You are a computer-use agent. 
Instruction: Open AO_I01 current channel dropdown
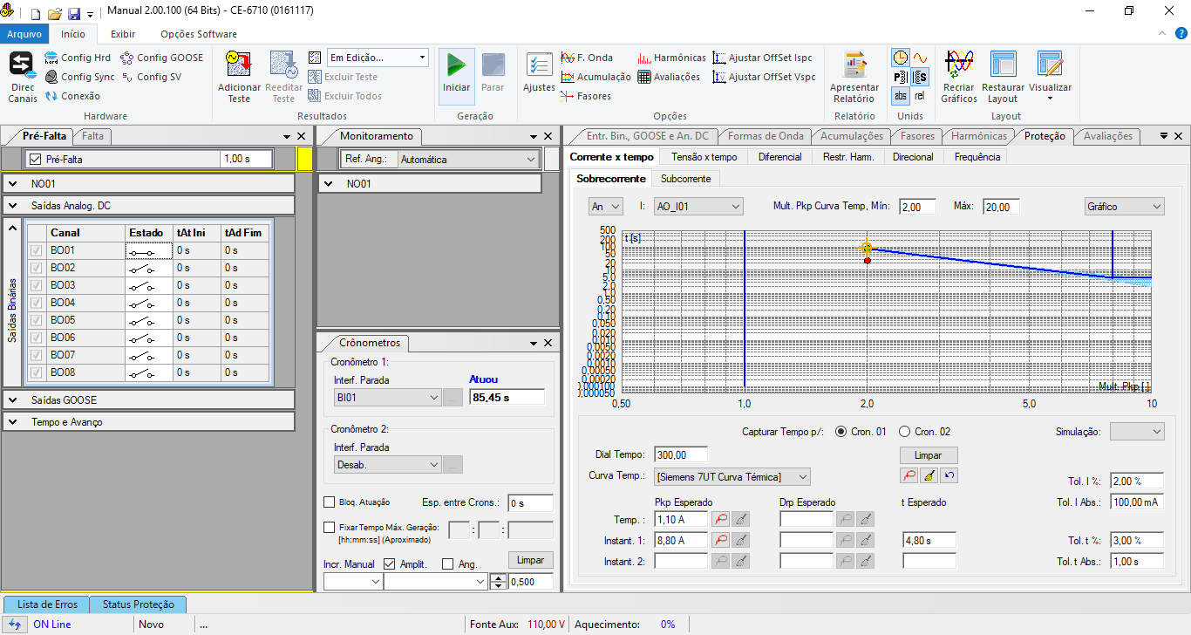pyautogui.click(x=698, y=207)
